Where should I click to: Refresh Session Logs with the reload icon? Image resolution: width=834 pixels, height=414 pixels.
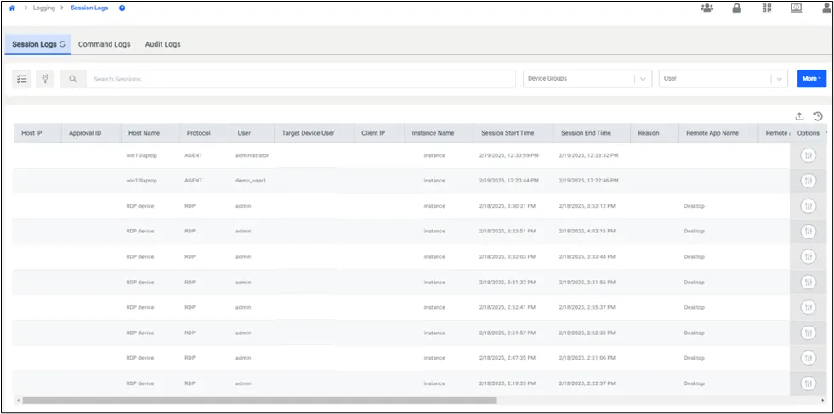point(62,44)
